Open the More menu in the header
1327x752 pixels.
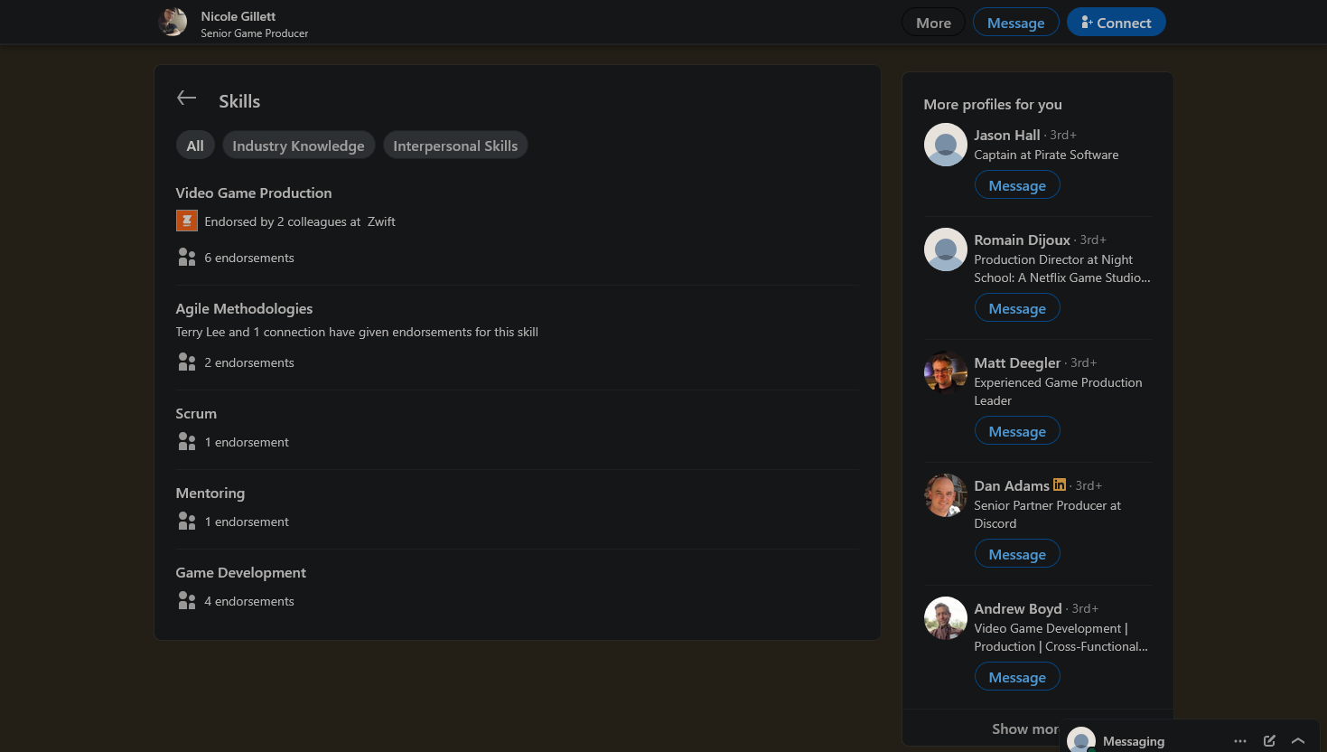tap(933, 23)
